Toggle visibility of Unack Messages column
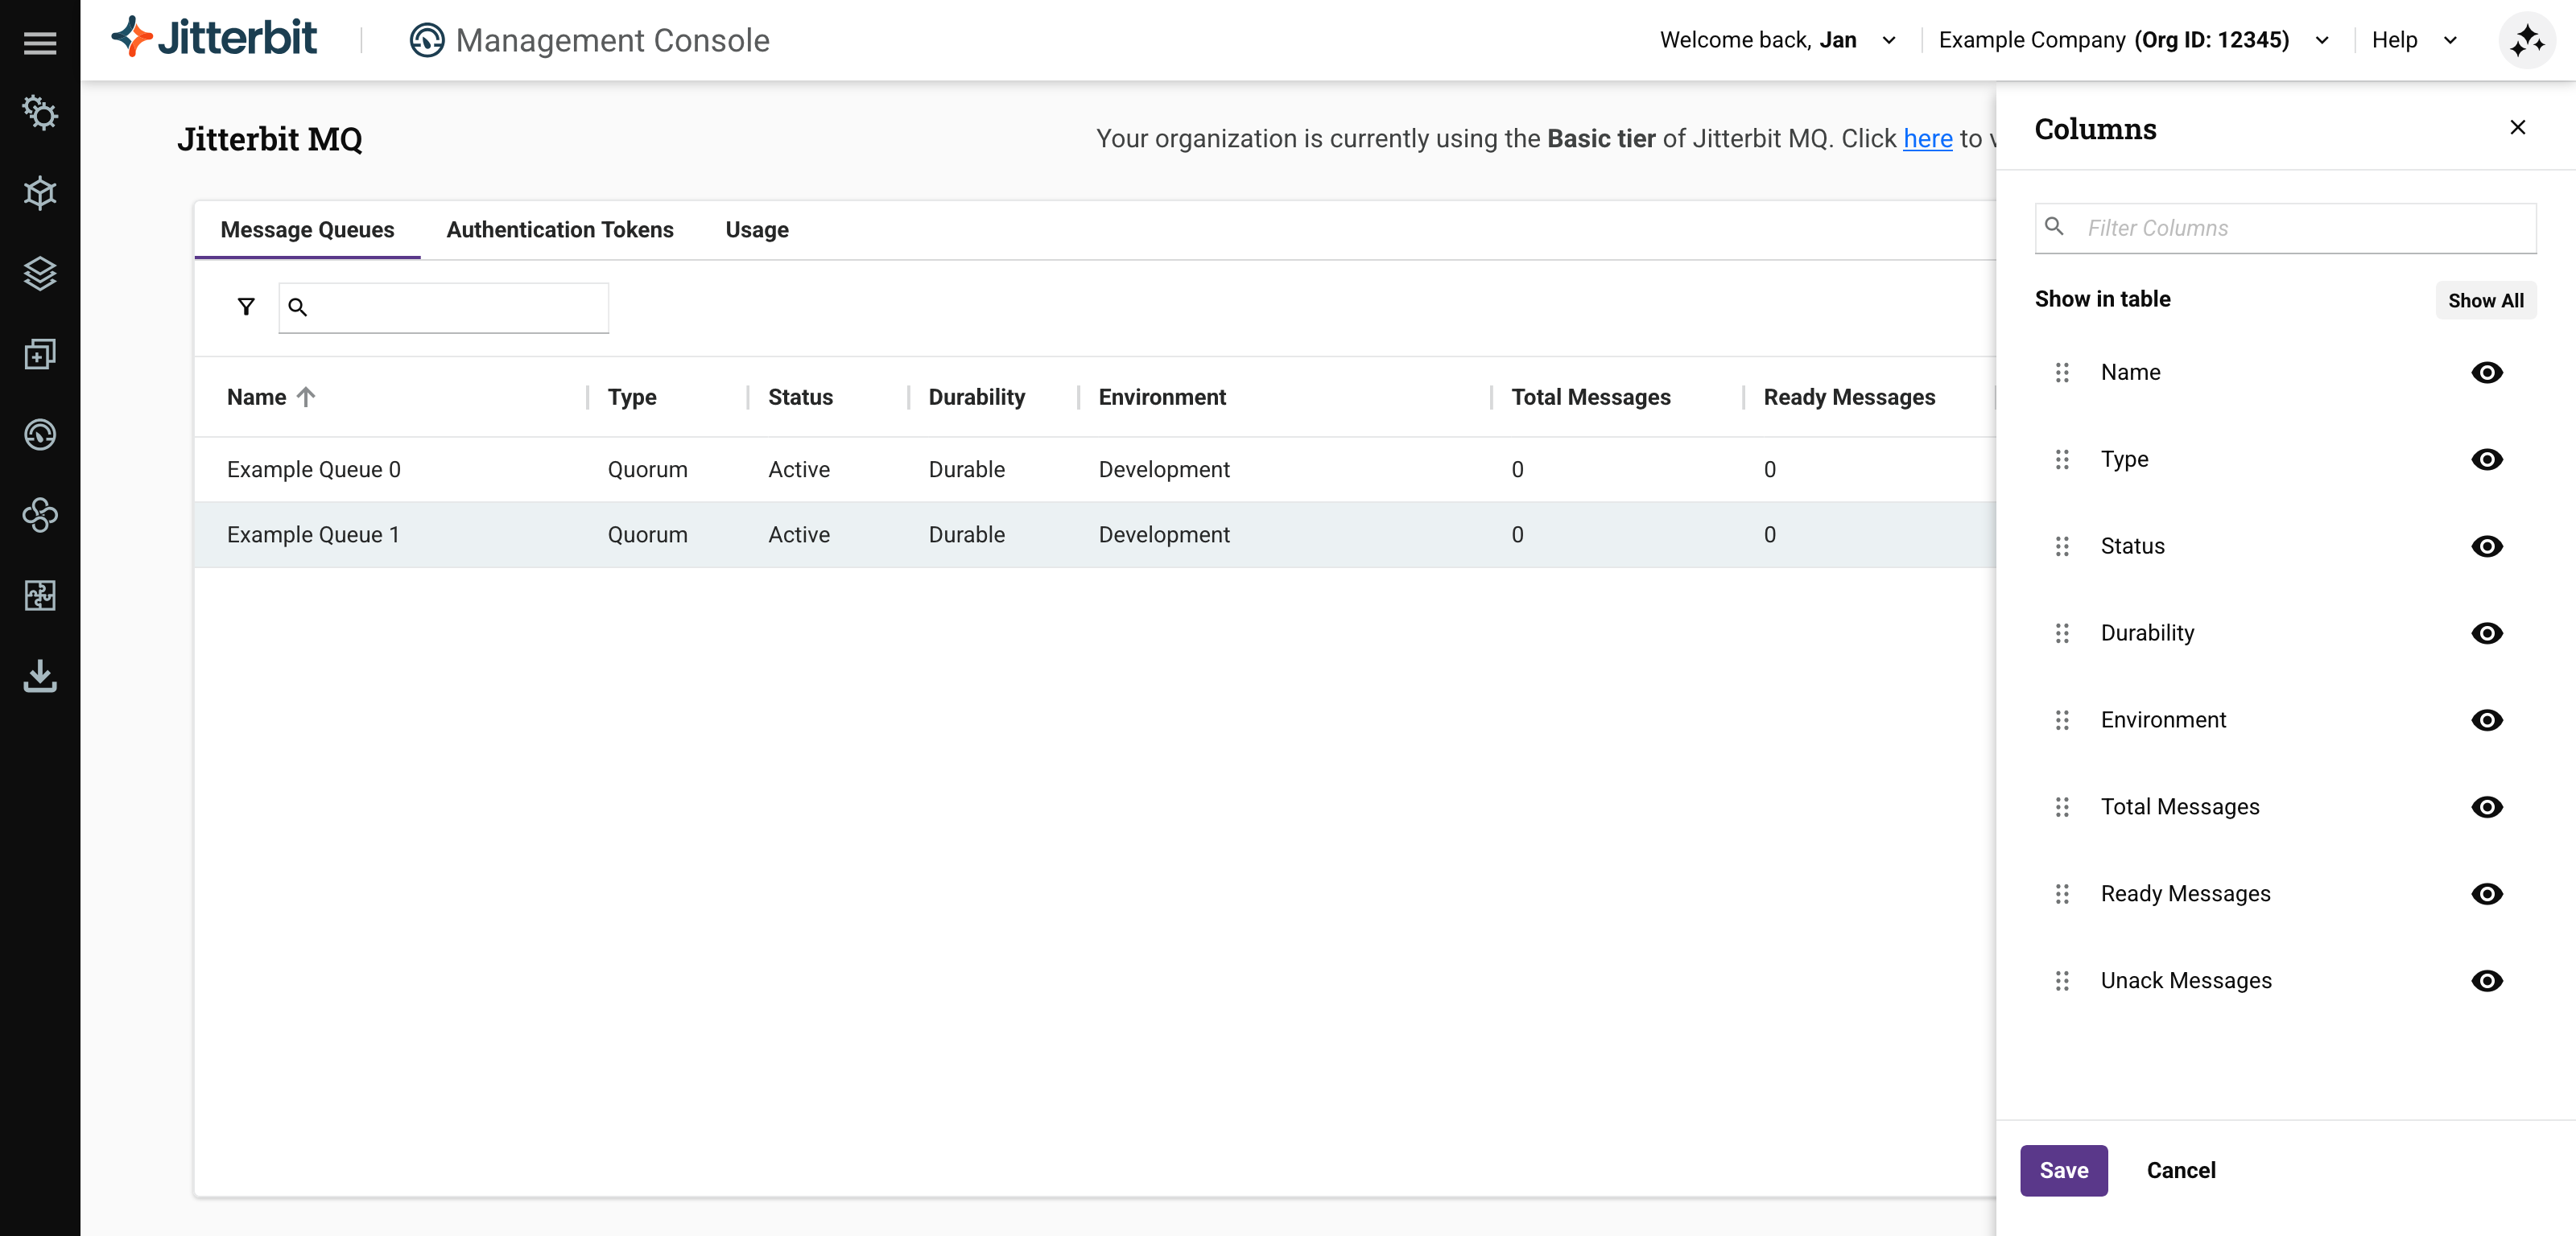 [x=2488, y=981]
